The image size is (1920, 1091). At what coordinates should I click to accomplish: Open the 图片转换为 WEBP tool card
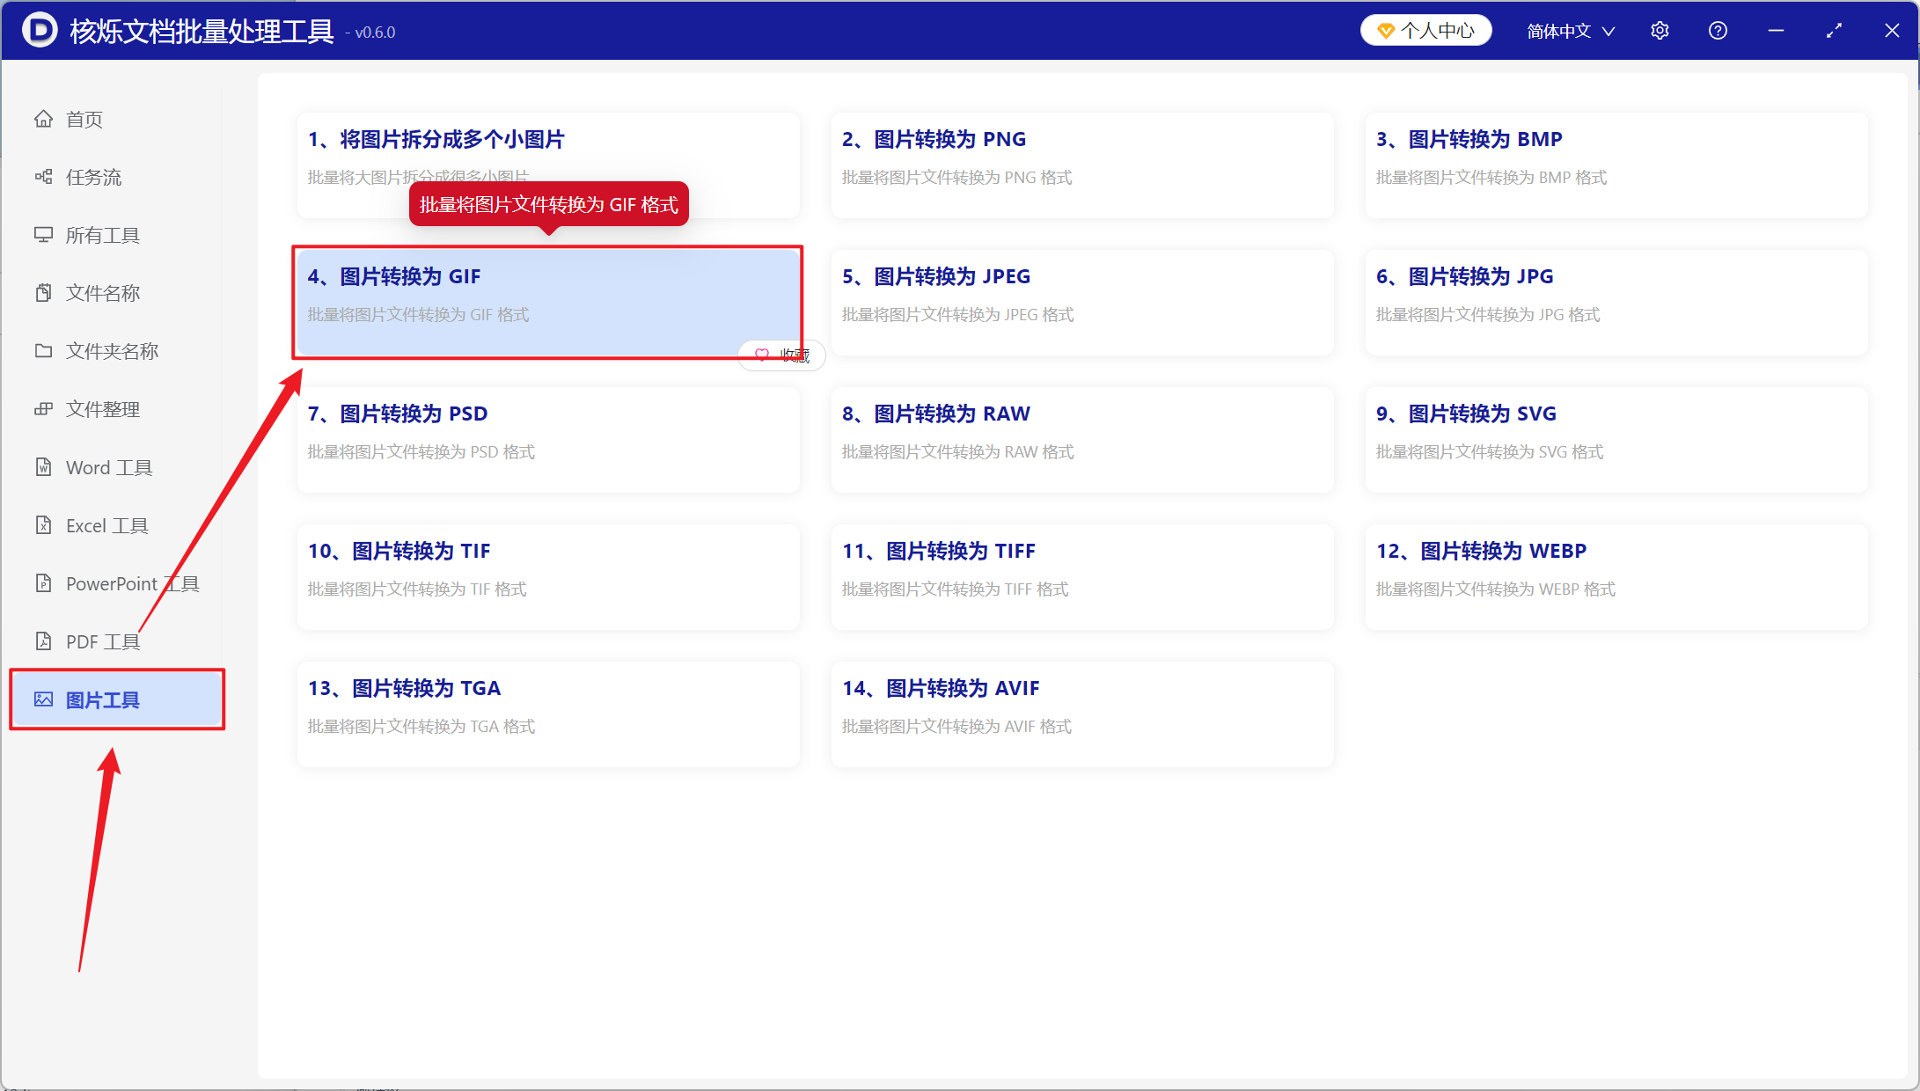pyautogui.click(x=1616, y=577)
